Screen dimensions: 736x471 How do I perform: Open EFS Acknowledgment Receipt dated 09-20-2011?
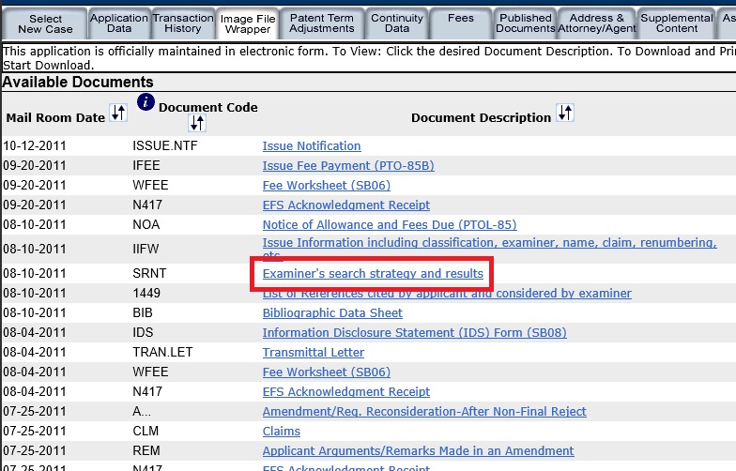[x=345, y=205]
